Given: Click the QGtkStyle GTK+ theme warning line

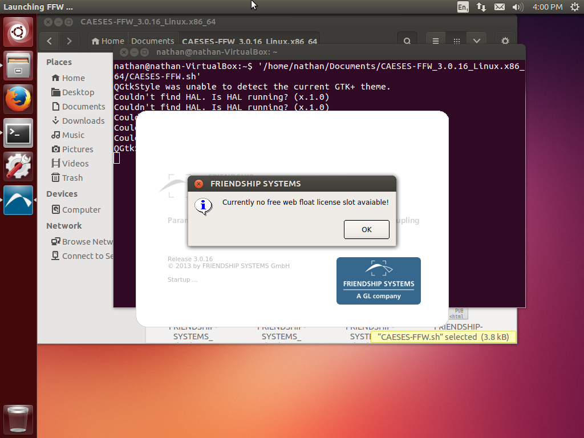Looking at the screenshot, I should (252, 87).
